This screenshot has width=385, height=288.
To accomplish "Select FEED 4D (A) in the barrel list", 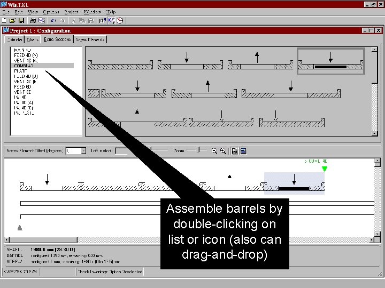I will pos(26,55).
